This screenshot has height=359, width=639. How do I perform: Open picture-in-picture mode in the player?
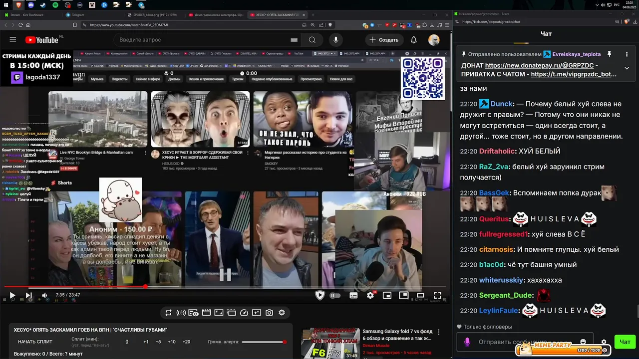(x=403, y=295)
